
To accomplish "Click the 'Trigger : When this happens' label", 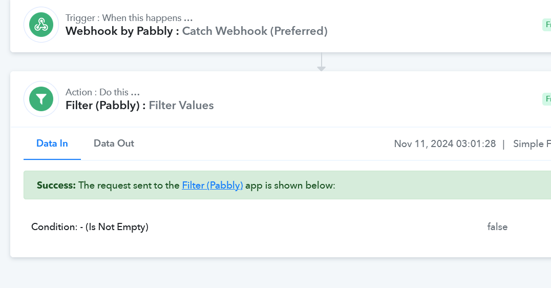I will tap(129, 18).
